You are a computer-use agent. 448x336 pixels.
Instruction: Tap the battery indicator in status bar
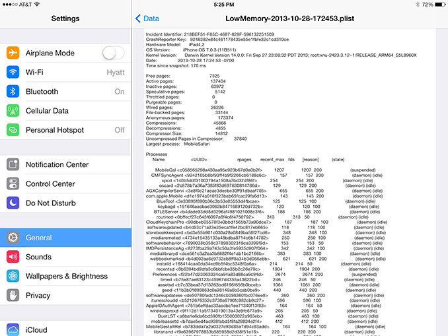pyautogui.click(x=439, y=4)
